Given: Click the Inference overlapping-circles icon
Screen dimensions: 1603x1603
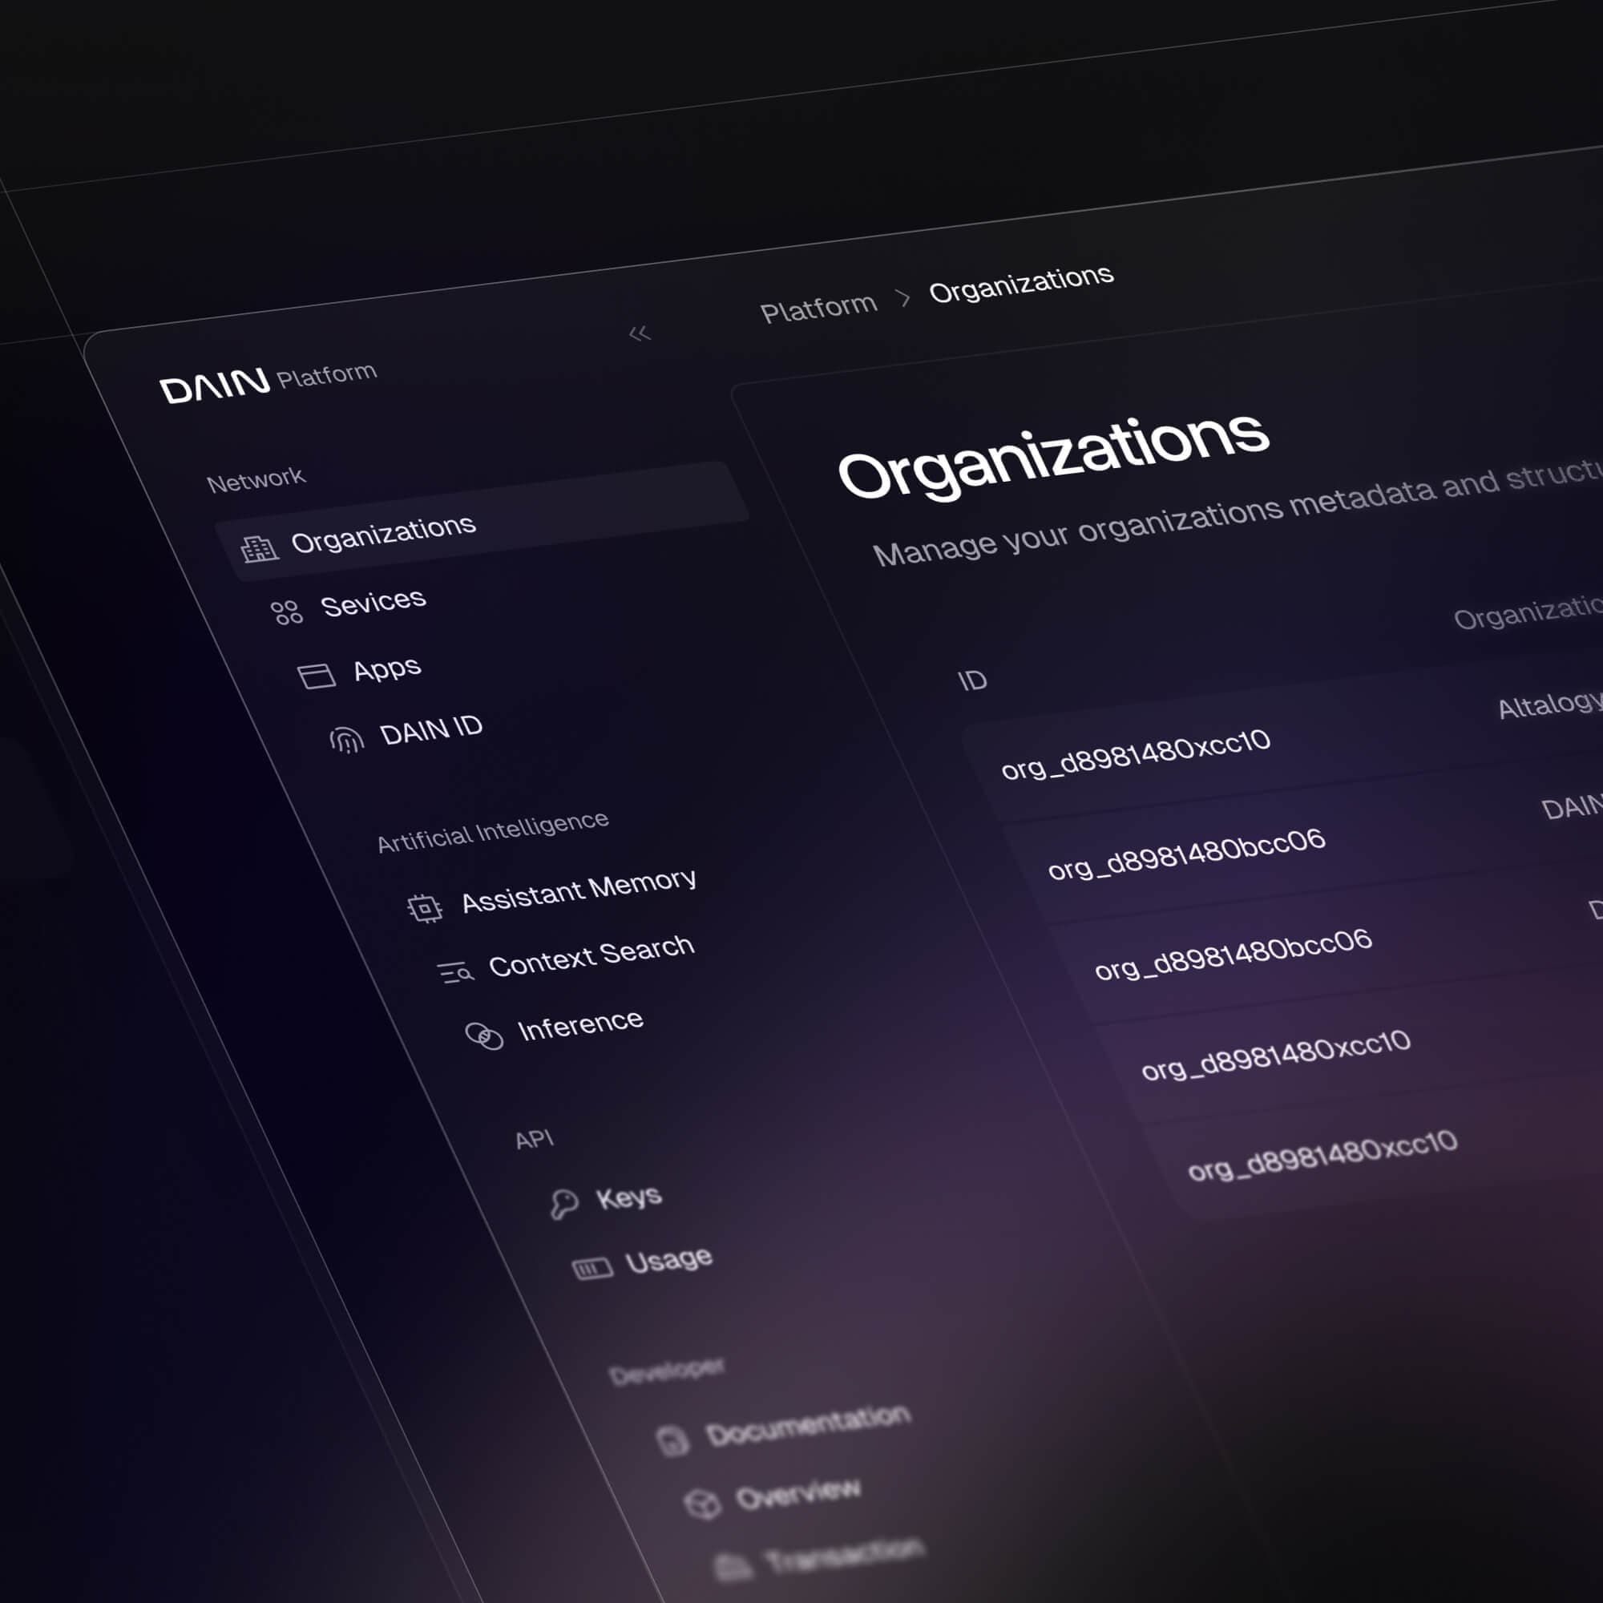Looking at the screenshot, I should [x=485, y=1036].
